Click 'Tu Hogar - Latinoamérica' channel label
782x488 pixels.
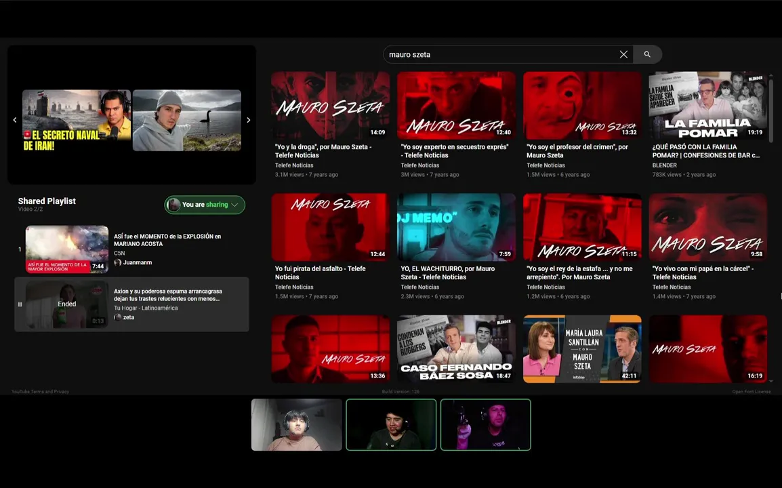146,308
